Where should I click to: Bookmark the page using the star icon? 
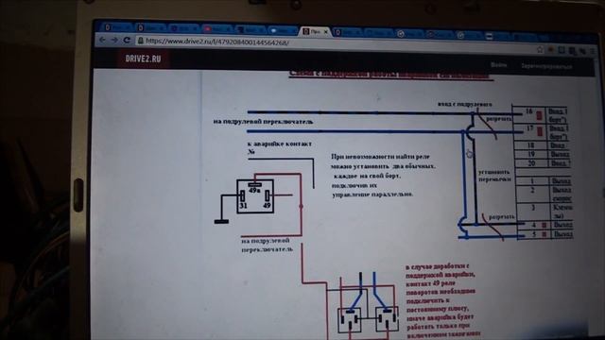540,49
